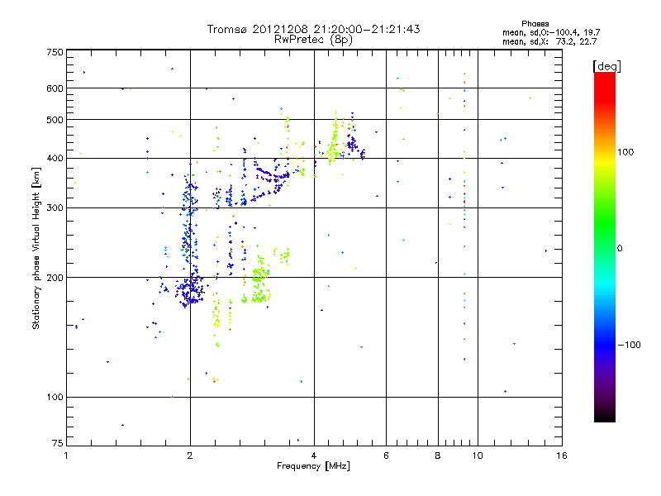Click the "0" tick label beside the color bar
The height and width of the screenshot is (496, 661).
pyautogui.click(x=620, y=249)
